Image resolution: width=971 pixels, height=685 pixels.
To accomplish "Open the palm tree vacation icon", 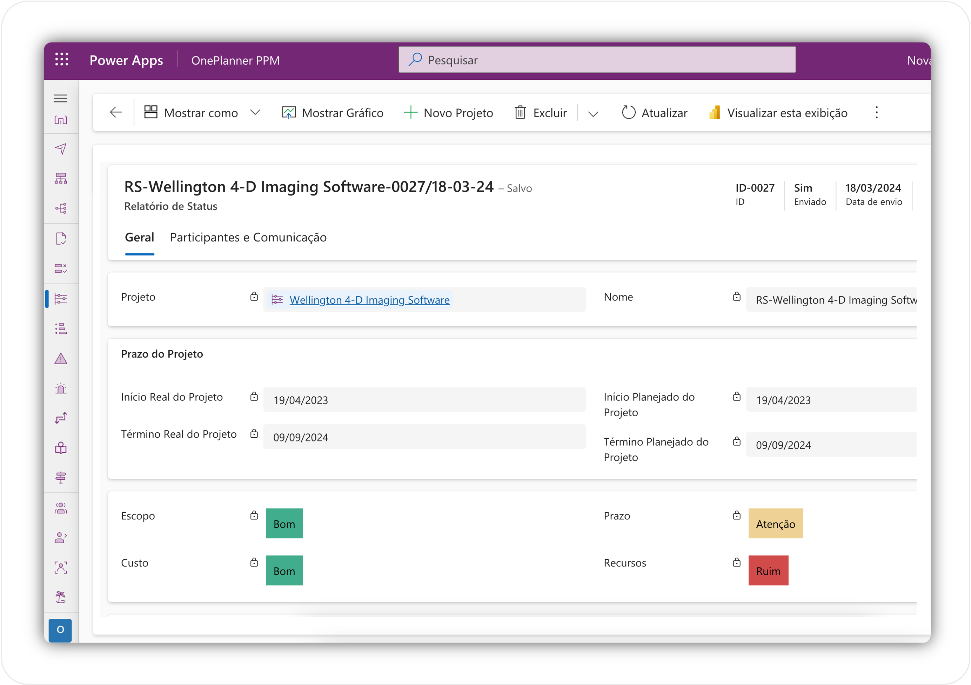I will 60,597.
